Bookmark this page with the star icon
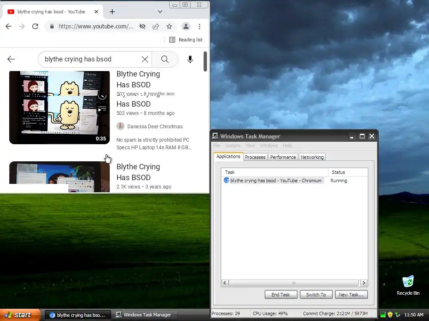Image resolution: width=429 pixels, height=321 pixels. click(169, 26)
